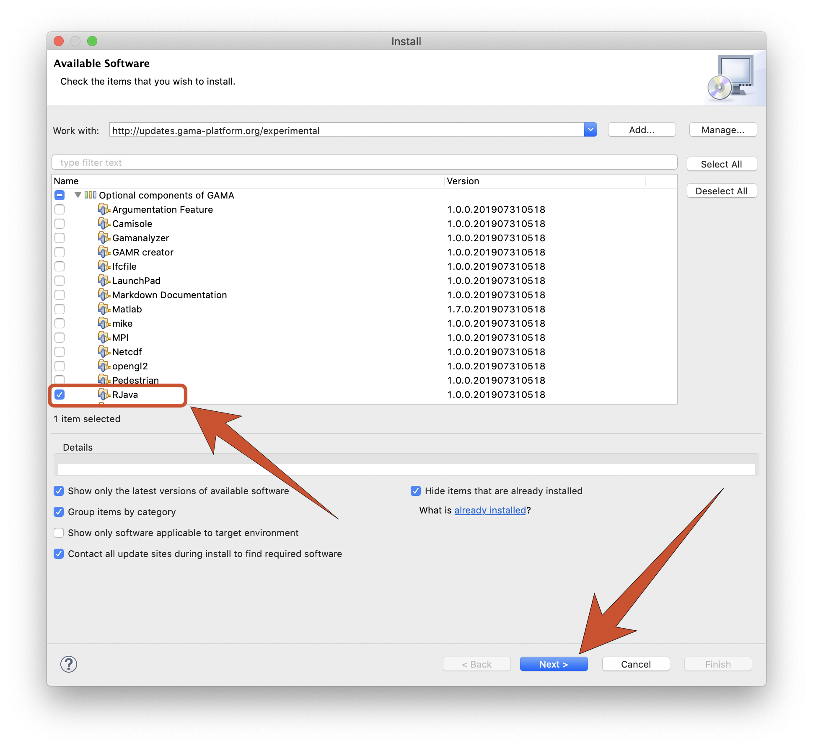Click the MPI plugin icon
813x748 pixels.
(x=104, y=337)
